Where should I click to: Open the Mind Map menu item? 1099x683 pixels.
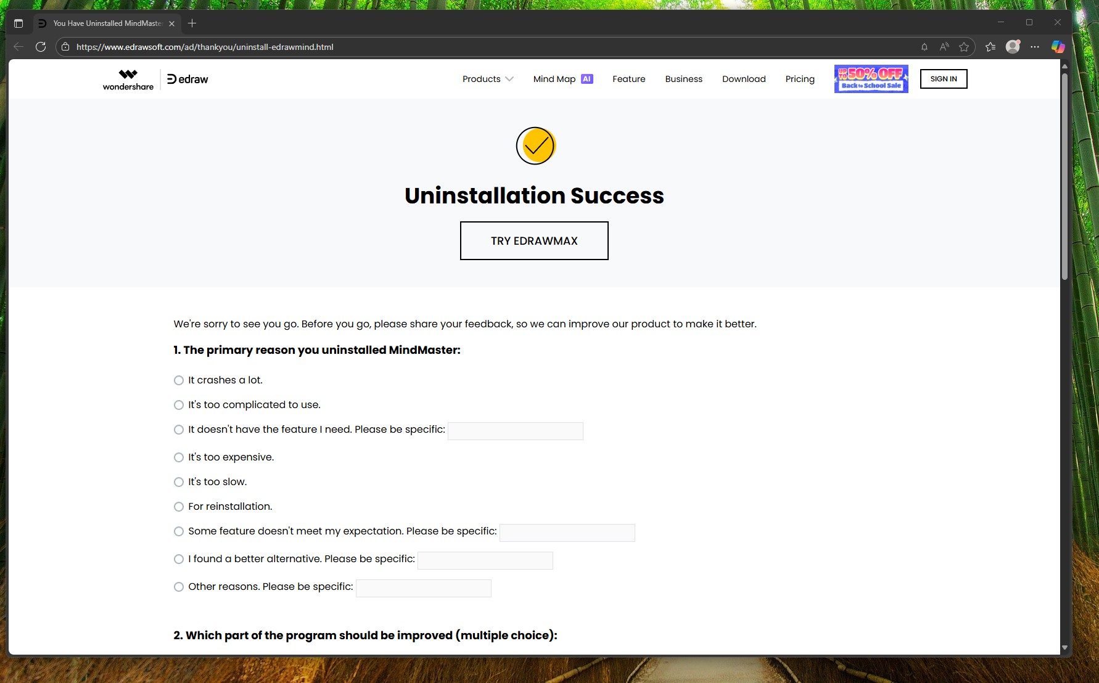click(554, 79)
